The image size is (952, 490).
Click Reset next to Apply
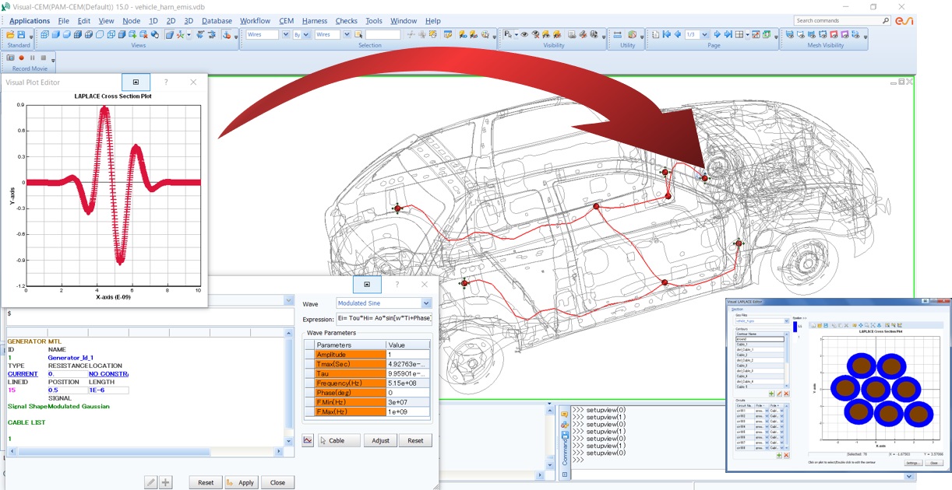point(206,482)
